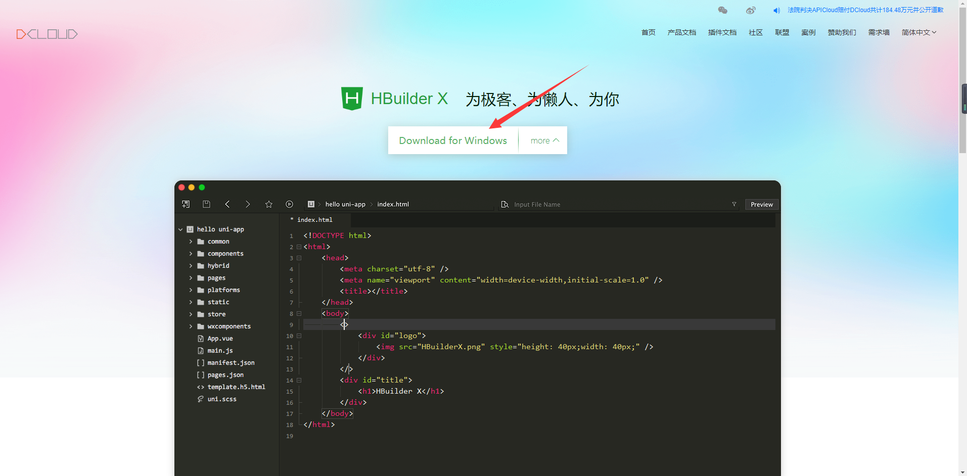The image size is (967, 476).
Task: Click line number 19 in the gutter
Action: click(x=290, y=436)
